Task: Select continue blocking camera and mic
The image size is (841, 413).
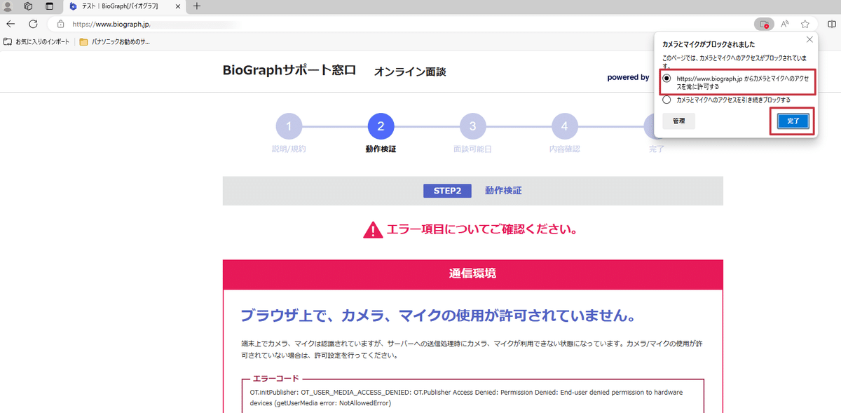Action: [666, 100]
